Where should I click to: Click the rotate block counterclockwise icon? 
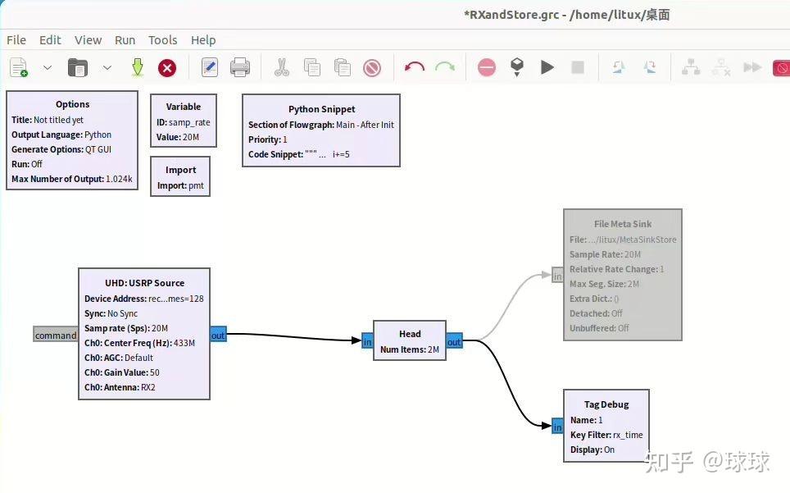[617, 67]
